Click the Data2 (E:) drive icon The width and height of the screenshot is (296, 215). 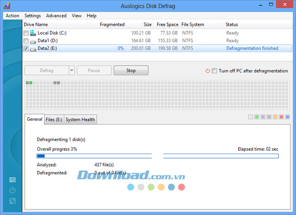coord(33,49)
